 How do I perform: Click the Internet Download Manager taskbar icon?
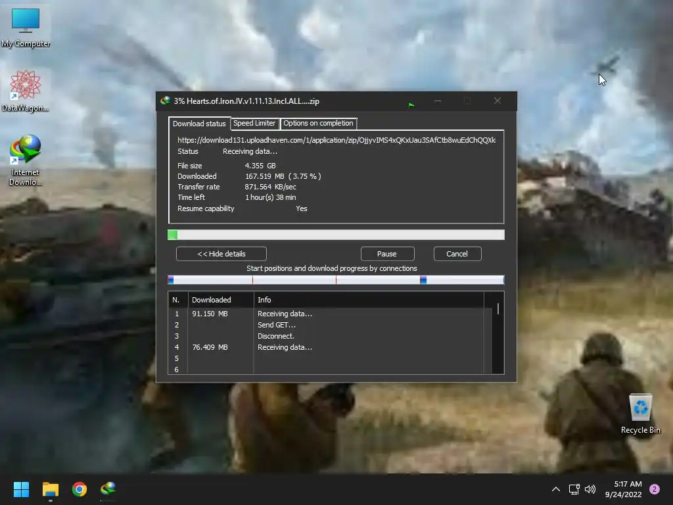[108, 489]
